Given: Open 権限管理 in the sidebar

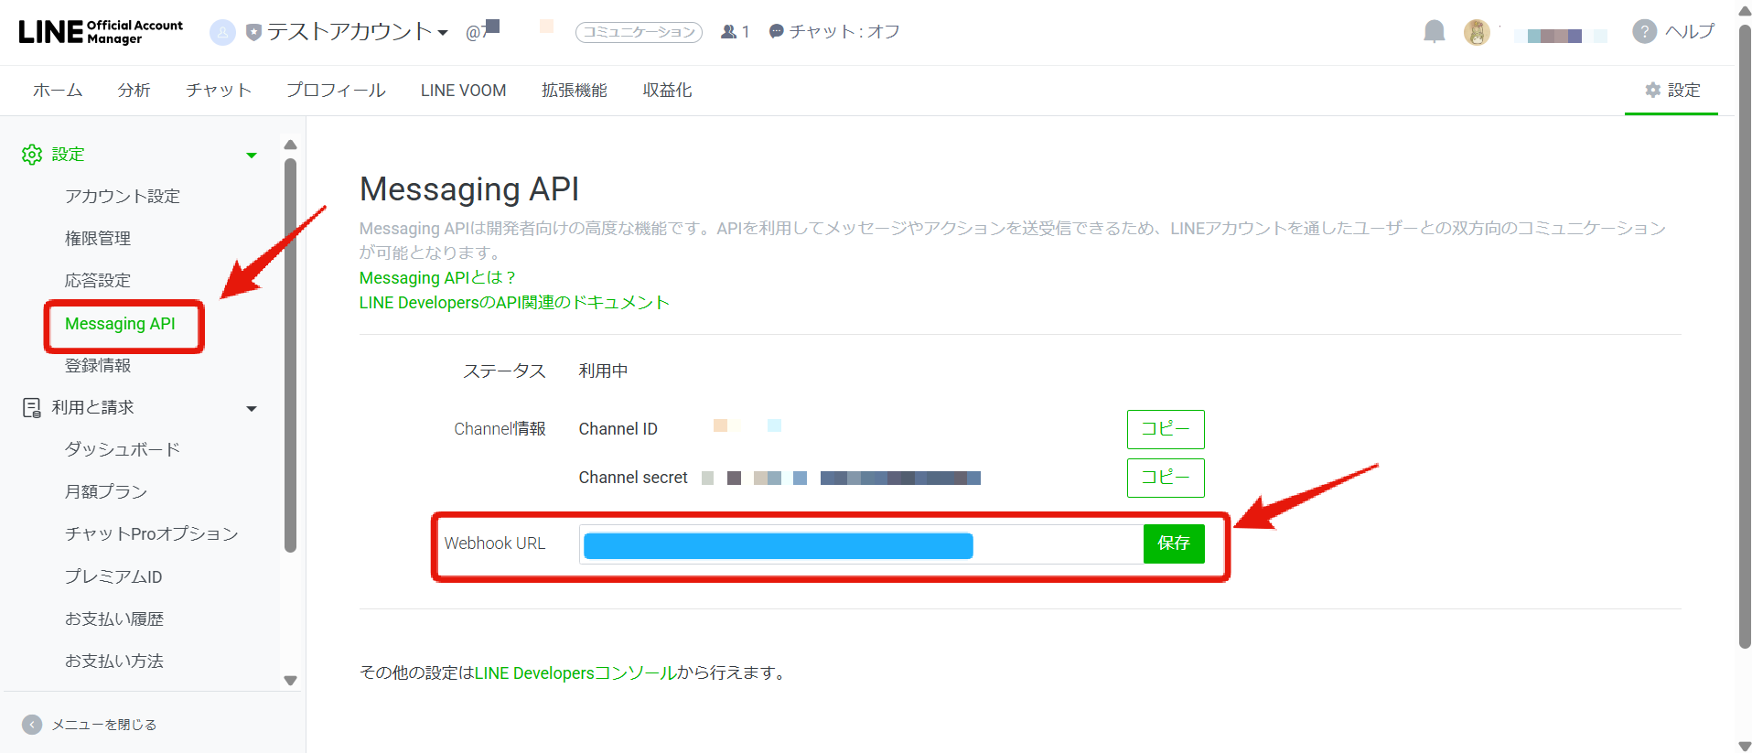Looking at the screenshot, I should click(98, 239).
